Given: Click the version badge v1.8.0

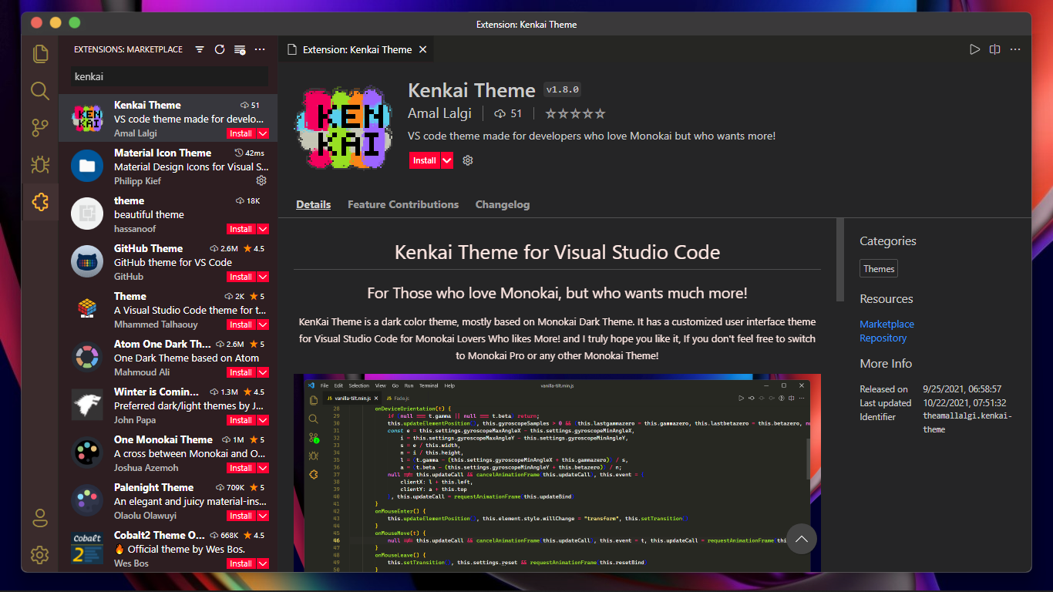Looking at the screenshot, I should pos(563,89).
